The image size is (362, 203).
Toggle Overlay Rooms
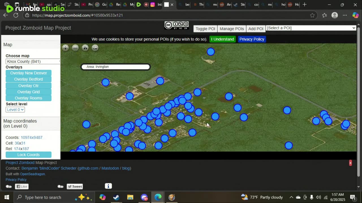tap(29, 98)
